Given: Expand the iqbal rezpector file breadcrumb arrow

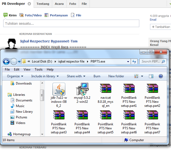Looking at the screenshot, I should [88, 61].
